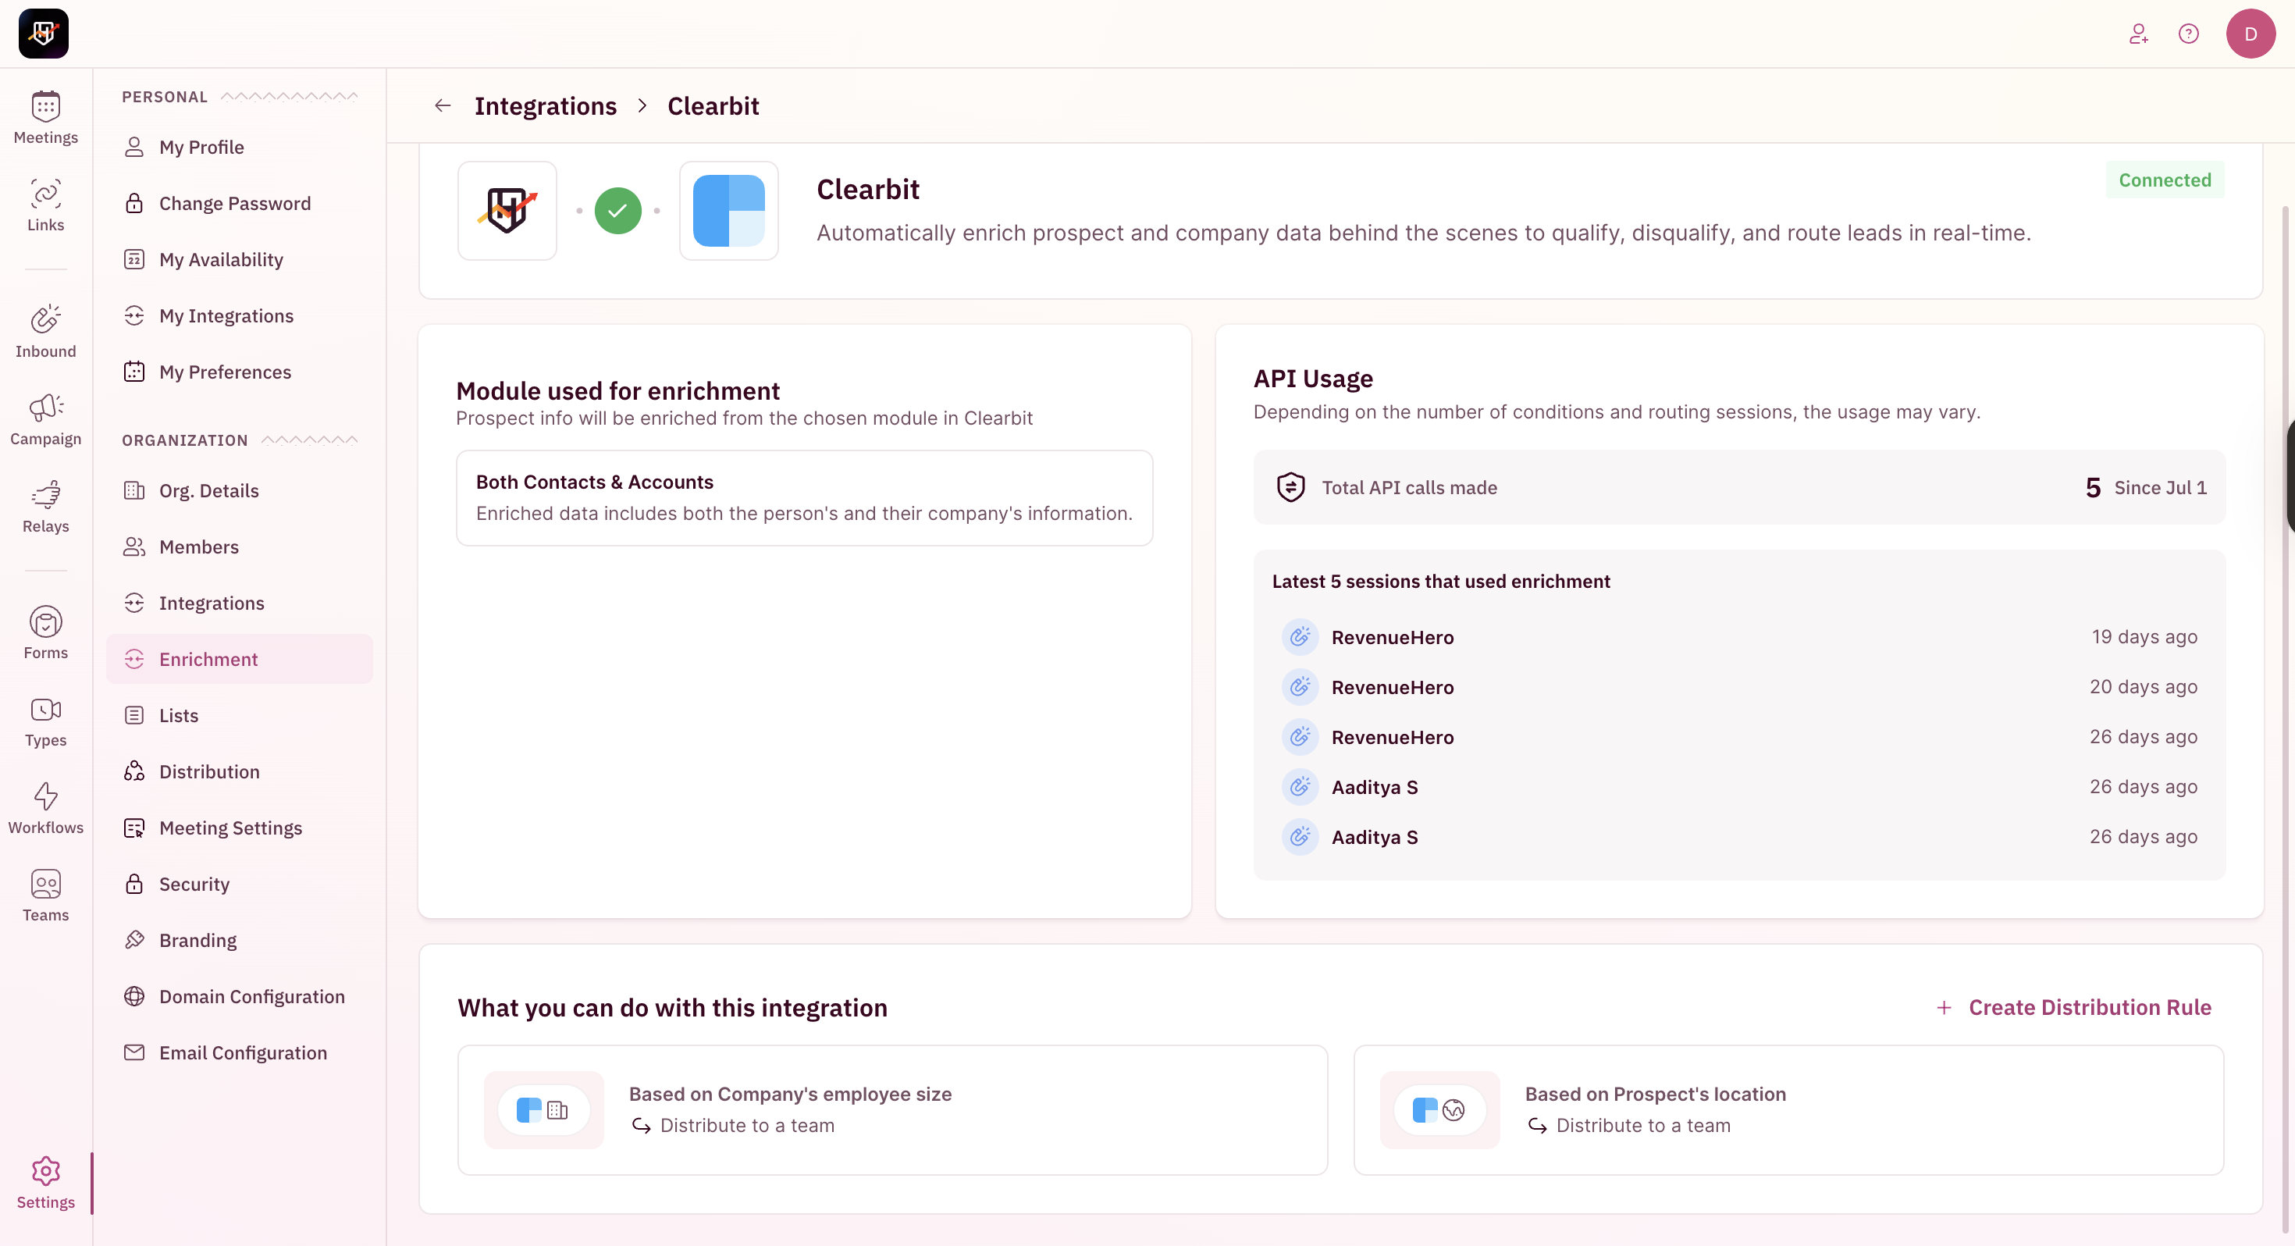Click the Integrations breadcrumb link
2295x1246 pixels.
click(x=545, y=106)
